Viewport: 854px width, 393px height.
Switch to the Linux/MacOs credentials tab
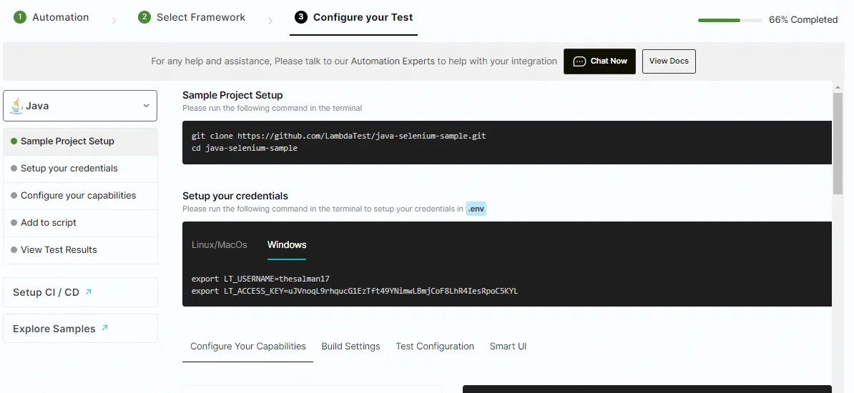(219, 245)
